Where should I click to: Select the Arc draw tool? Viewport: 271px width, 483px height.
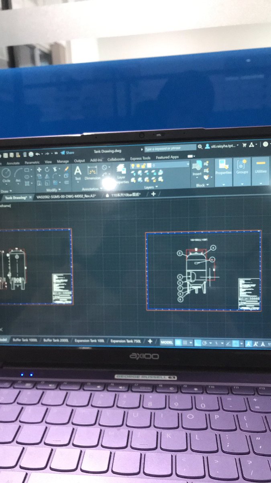(18, 173)
